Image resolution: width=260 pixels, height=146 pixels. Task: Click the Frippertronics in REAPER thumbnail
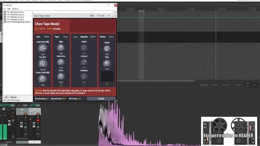point(229,131)
